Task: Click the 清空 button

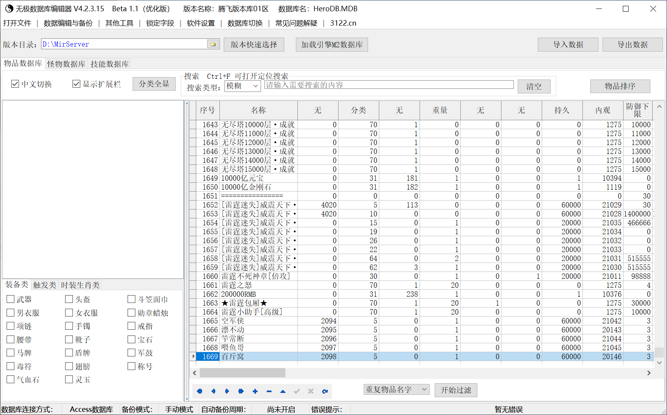Action: tap(534, 86)
